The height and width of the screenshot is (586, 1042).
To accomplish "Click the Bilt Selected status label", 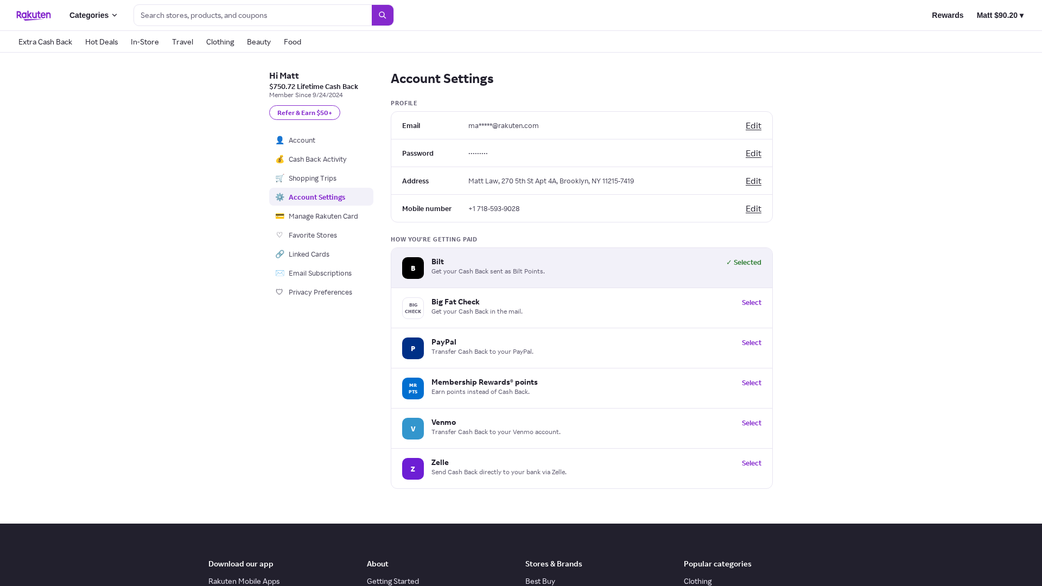I will coord(744,262).
